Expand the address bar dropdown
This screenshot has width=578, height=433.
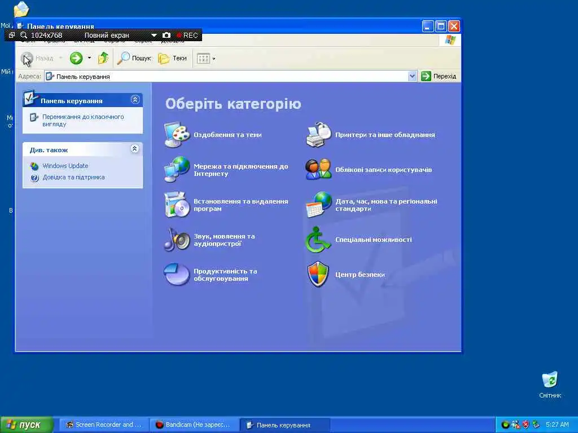[x=412, y=76]
